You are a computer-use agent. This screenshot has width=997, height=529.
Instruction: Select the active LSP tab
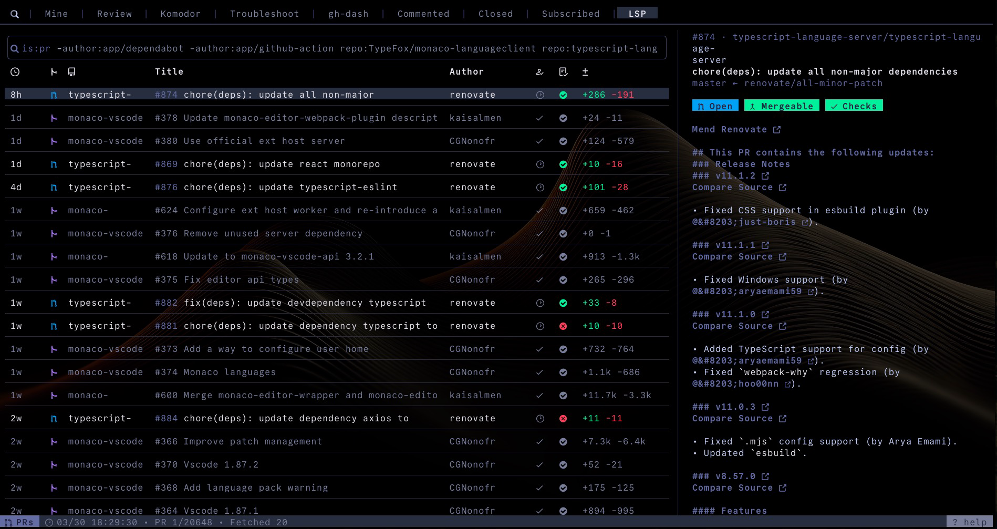point(637,13)
